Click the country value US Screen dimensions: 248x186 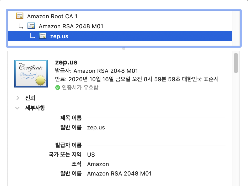[x=91, y=155]
